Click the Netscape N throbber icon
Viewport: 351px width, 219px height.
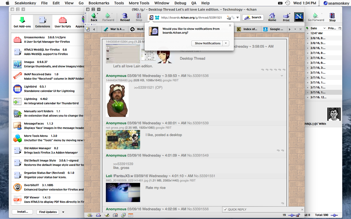[x=299, y=17]
